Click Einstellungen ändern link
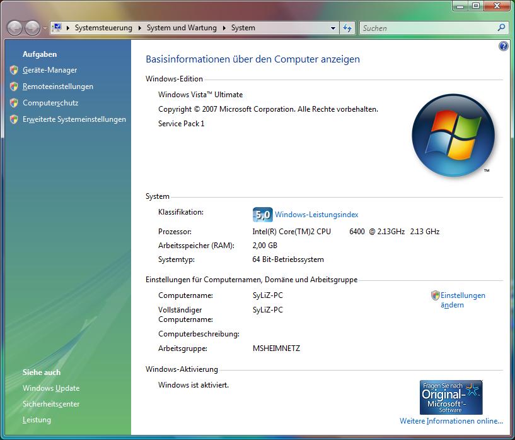This screenshot has height=440, width=515. pos(463,300)
